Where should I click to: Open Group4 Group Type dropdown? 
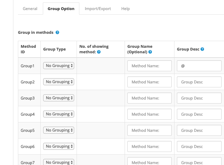pos(59,114)
